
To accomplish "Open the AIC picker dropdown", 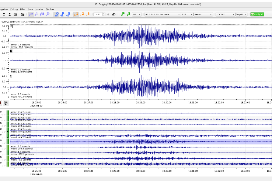I will click(137, 14).
